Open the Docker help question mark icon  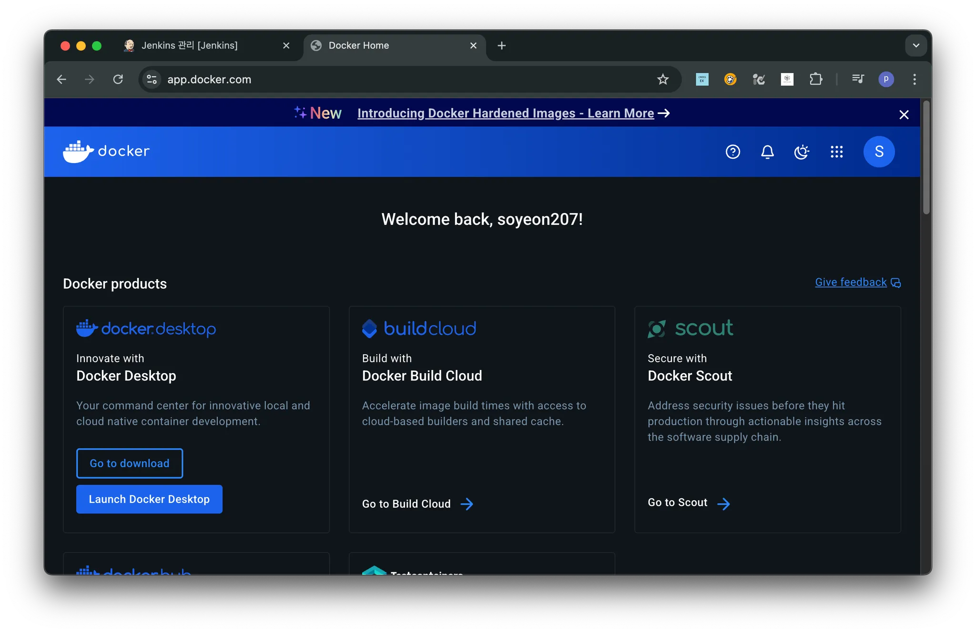(x=732, y=152)
